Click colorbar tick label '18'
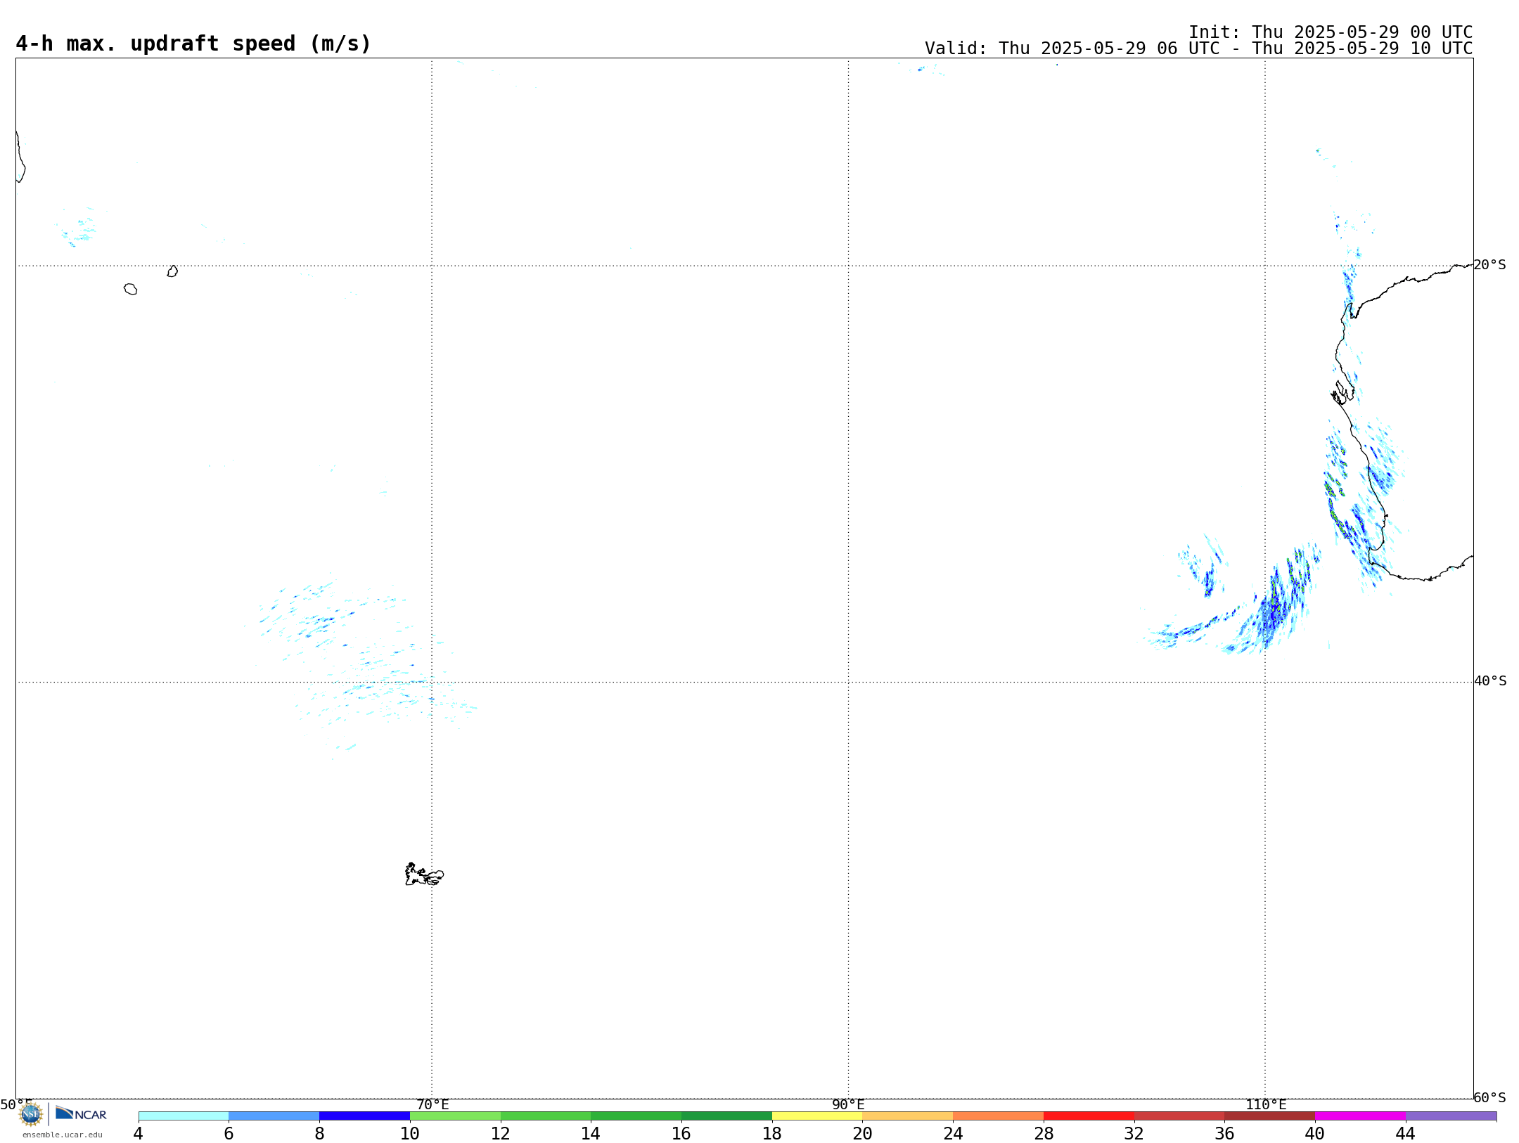This screenshot has height=1143, width=1519. (772, 1133)
